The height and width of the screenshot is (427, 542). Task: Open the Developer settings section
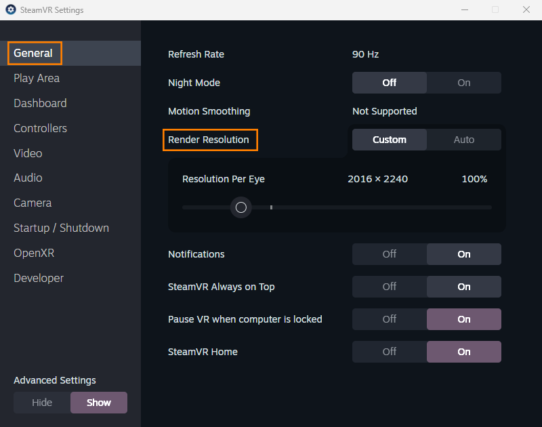39,278
